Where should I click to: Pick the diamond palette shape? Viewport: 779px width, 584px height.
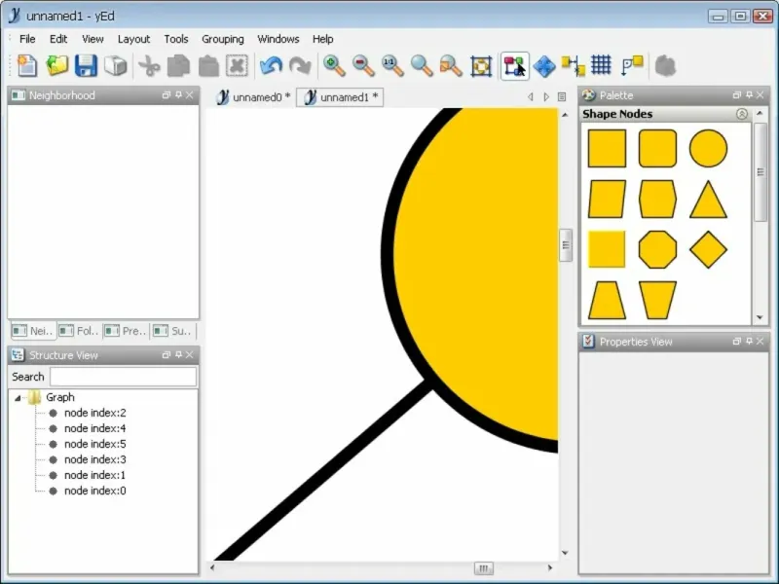pyautogui.click(x=709, y=250)
